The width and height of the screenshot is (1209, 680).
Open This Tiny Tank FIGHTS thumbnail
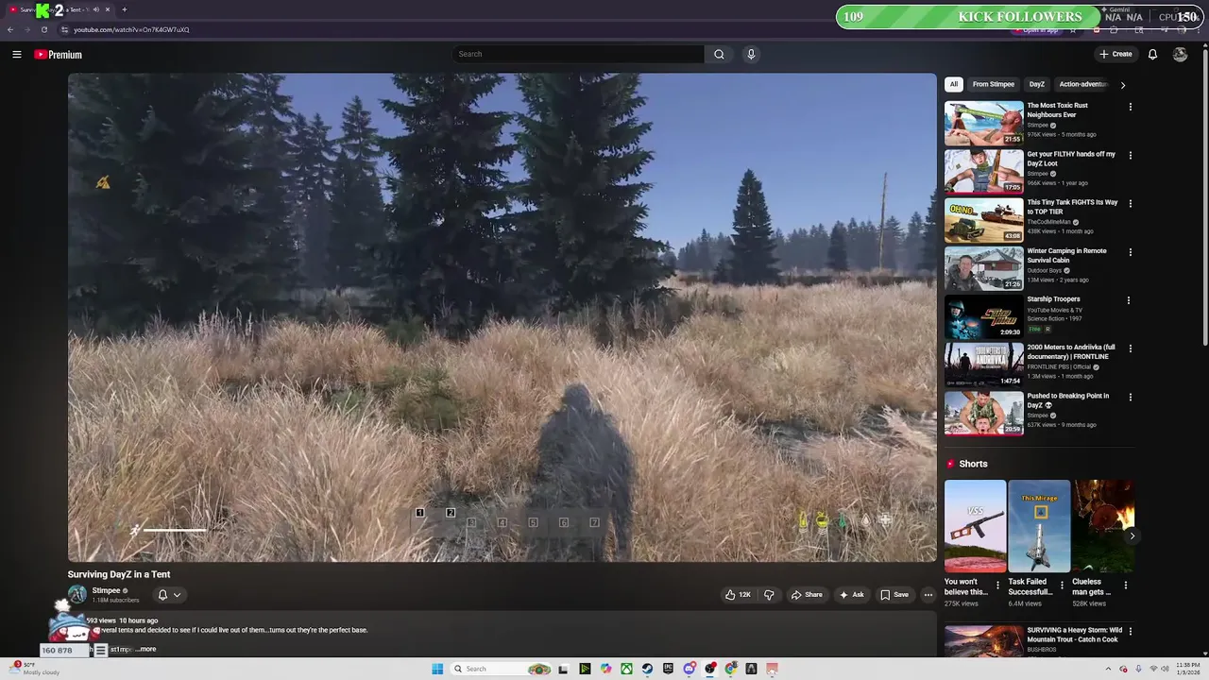tap(984, 219)
